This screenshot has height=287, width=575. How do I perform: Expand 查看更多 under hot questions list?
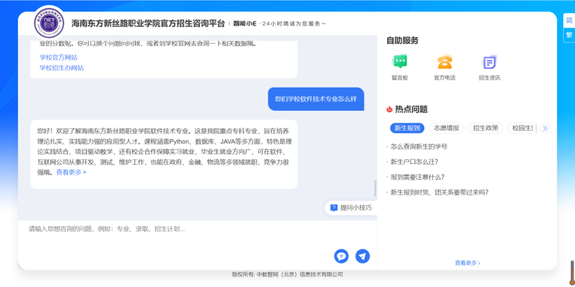click(x=467, y=263)
